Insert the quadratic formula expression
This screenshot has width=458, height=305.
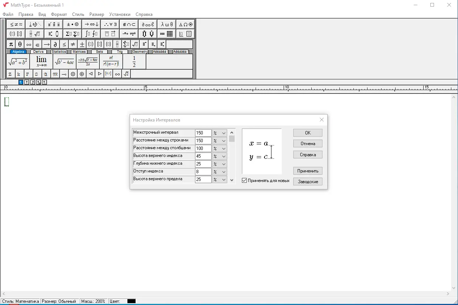pyautogui.click(x=88, y=62)
